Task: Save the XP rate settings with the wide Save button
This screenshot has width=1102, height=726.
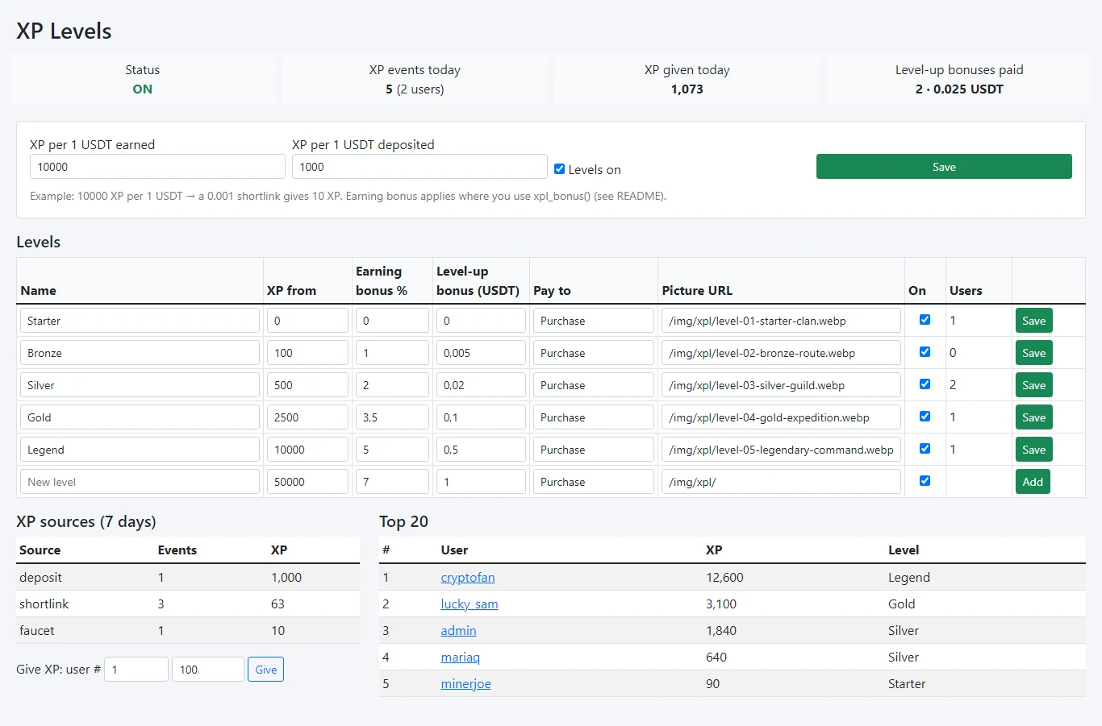Action: (x=944, y=167)
